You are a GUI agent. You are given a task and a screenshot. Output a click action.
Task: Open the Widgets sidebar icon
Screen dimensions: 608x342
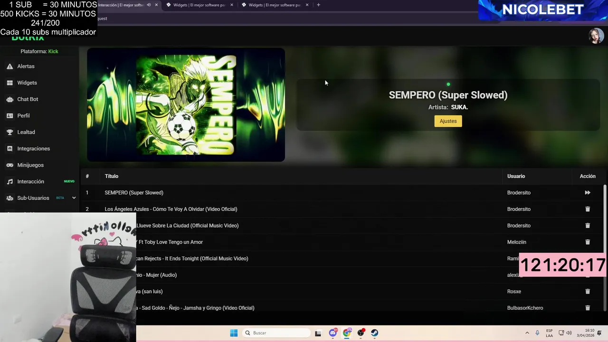(x=9, y=83)
